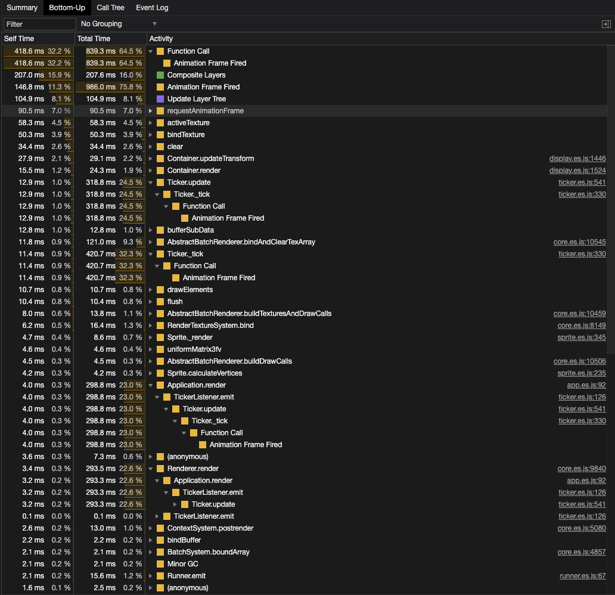615x595 pixels.
Task: Click yellow Minor GC category swatch
Action: pyautogui.click(x=160, y=564)
